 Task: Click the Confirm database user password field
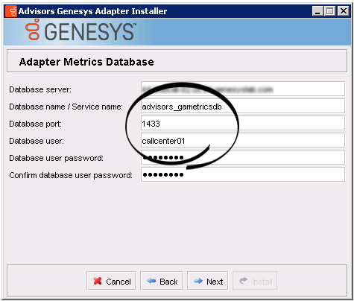243,175
